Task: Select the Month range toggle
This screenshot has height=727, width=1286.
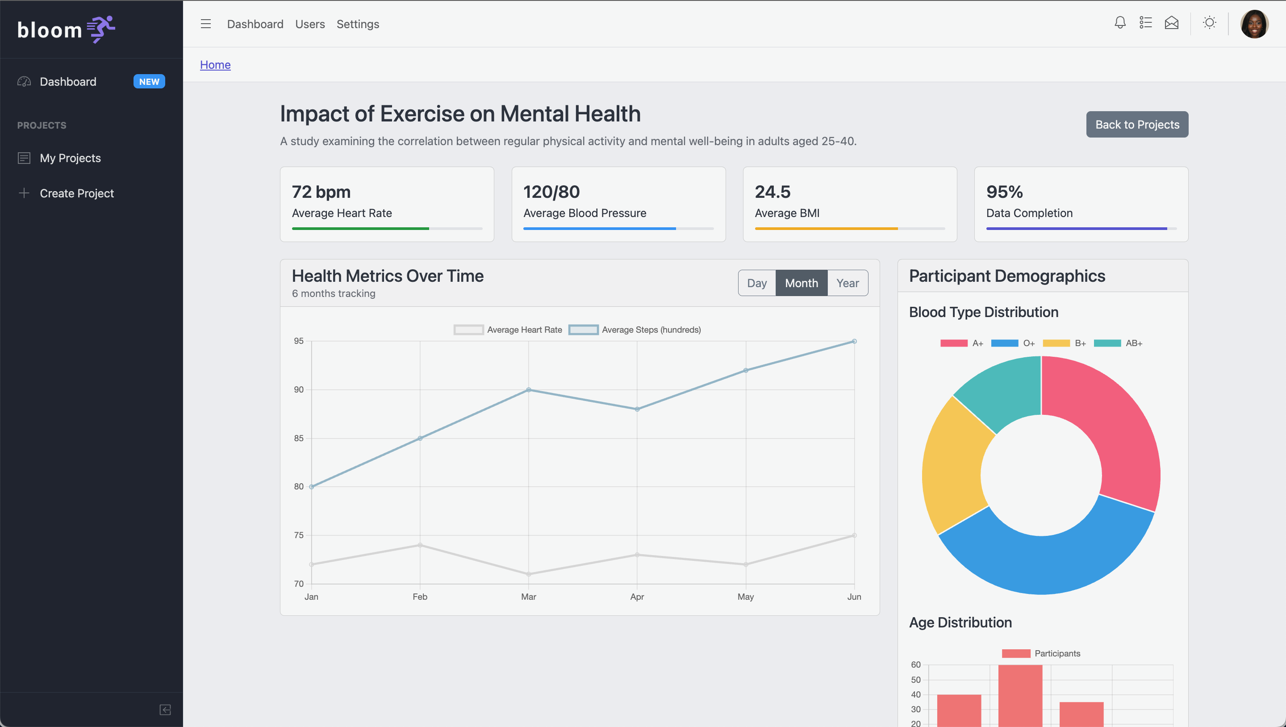Action: (x=801, y=283)
